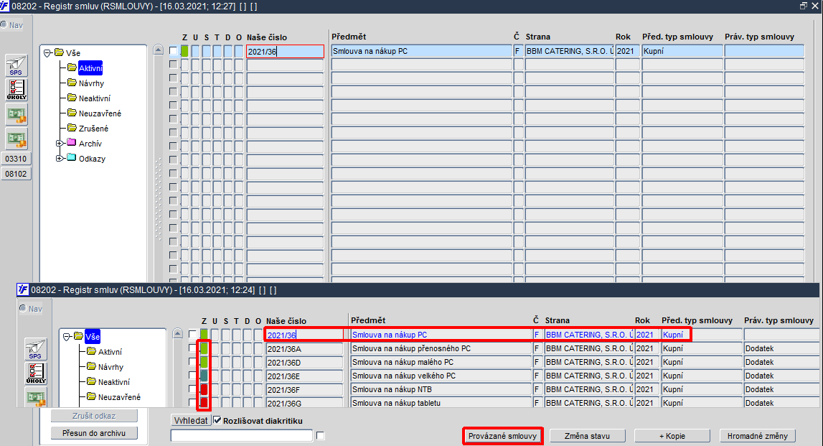Click Naše číslo field 2021/36 in upper window
Image resolution: width=823 pixels, height=446 pixels.
[x=285, y=52]
